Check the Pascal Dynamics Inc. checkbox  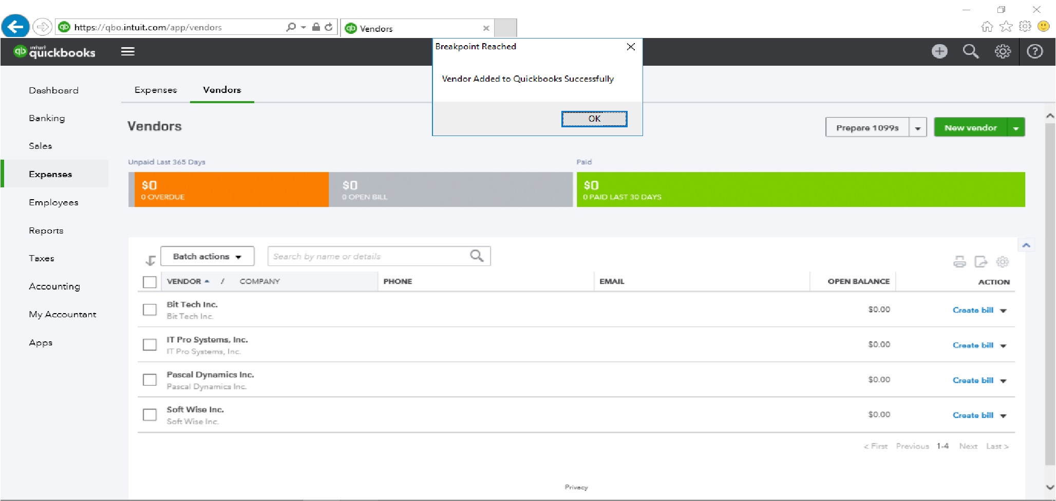pos(149,380)
